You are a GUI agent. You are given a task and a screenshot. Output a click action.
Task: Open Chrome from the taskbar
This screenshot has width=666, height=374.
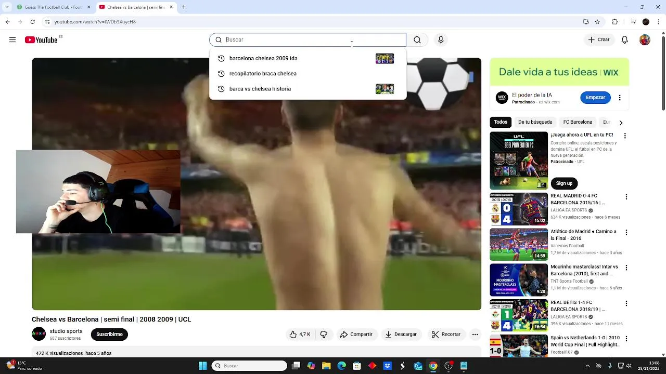pos(433,366)
